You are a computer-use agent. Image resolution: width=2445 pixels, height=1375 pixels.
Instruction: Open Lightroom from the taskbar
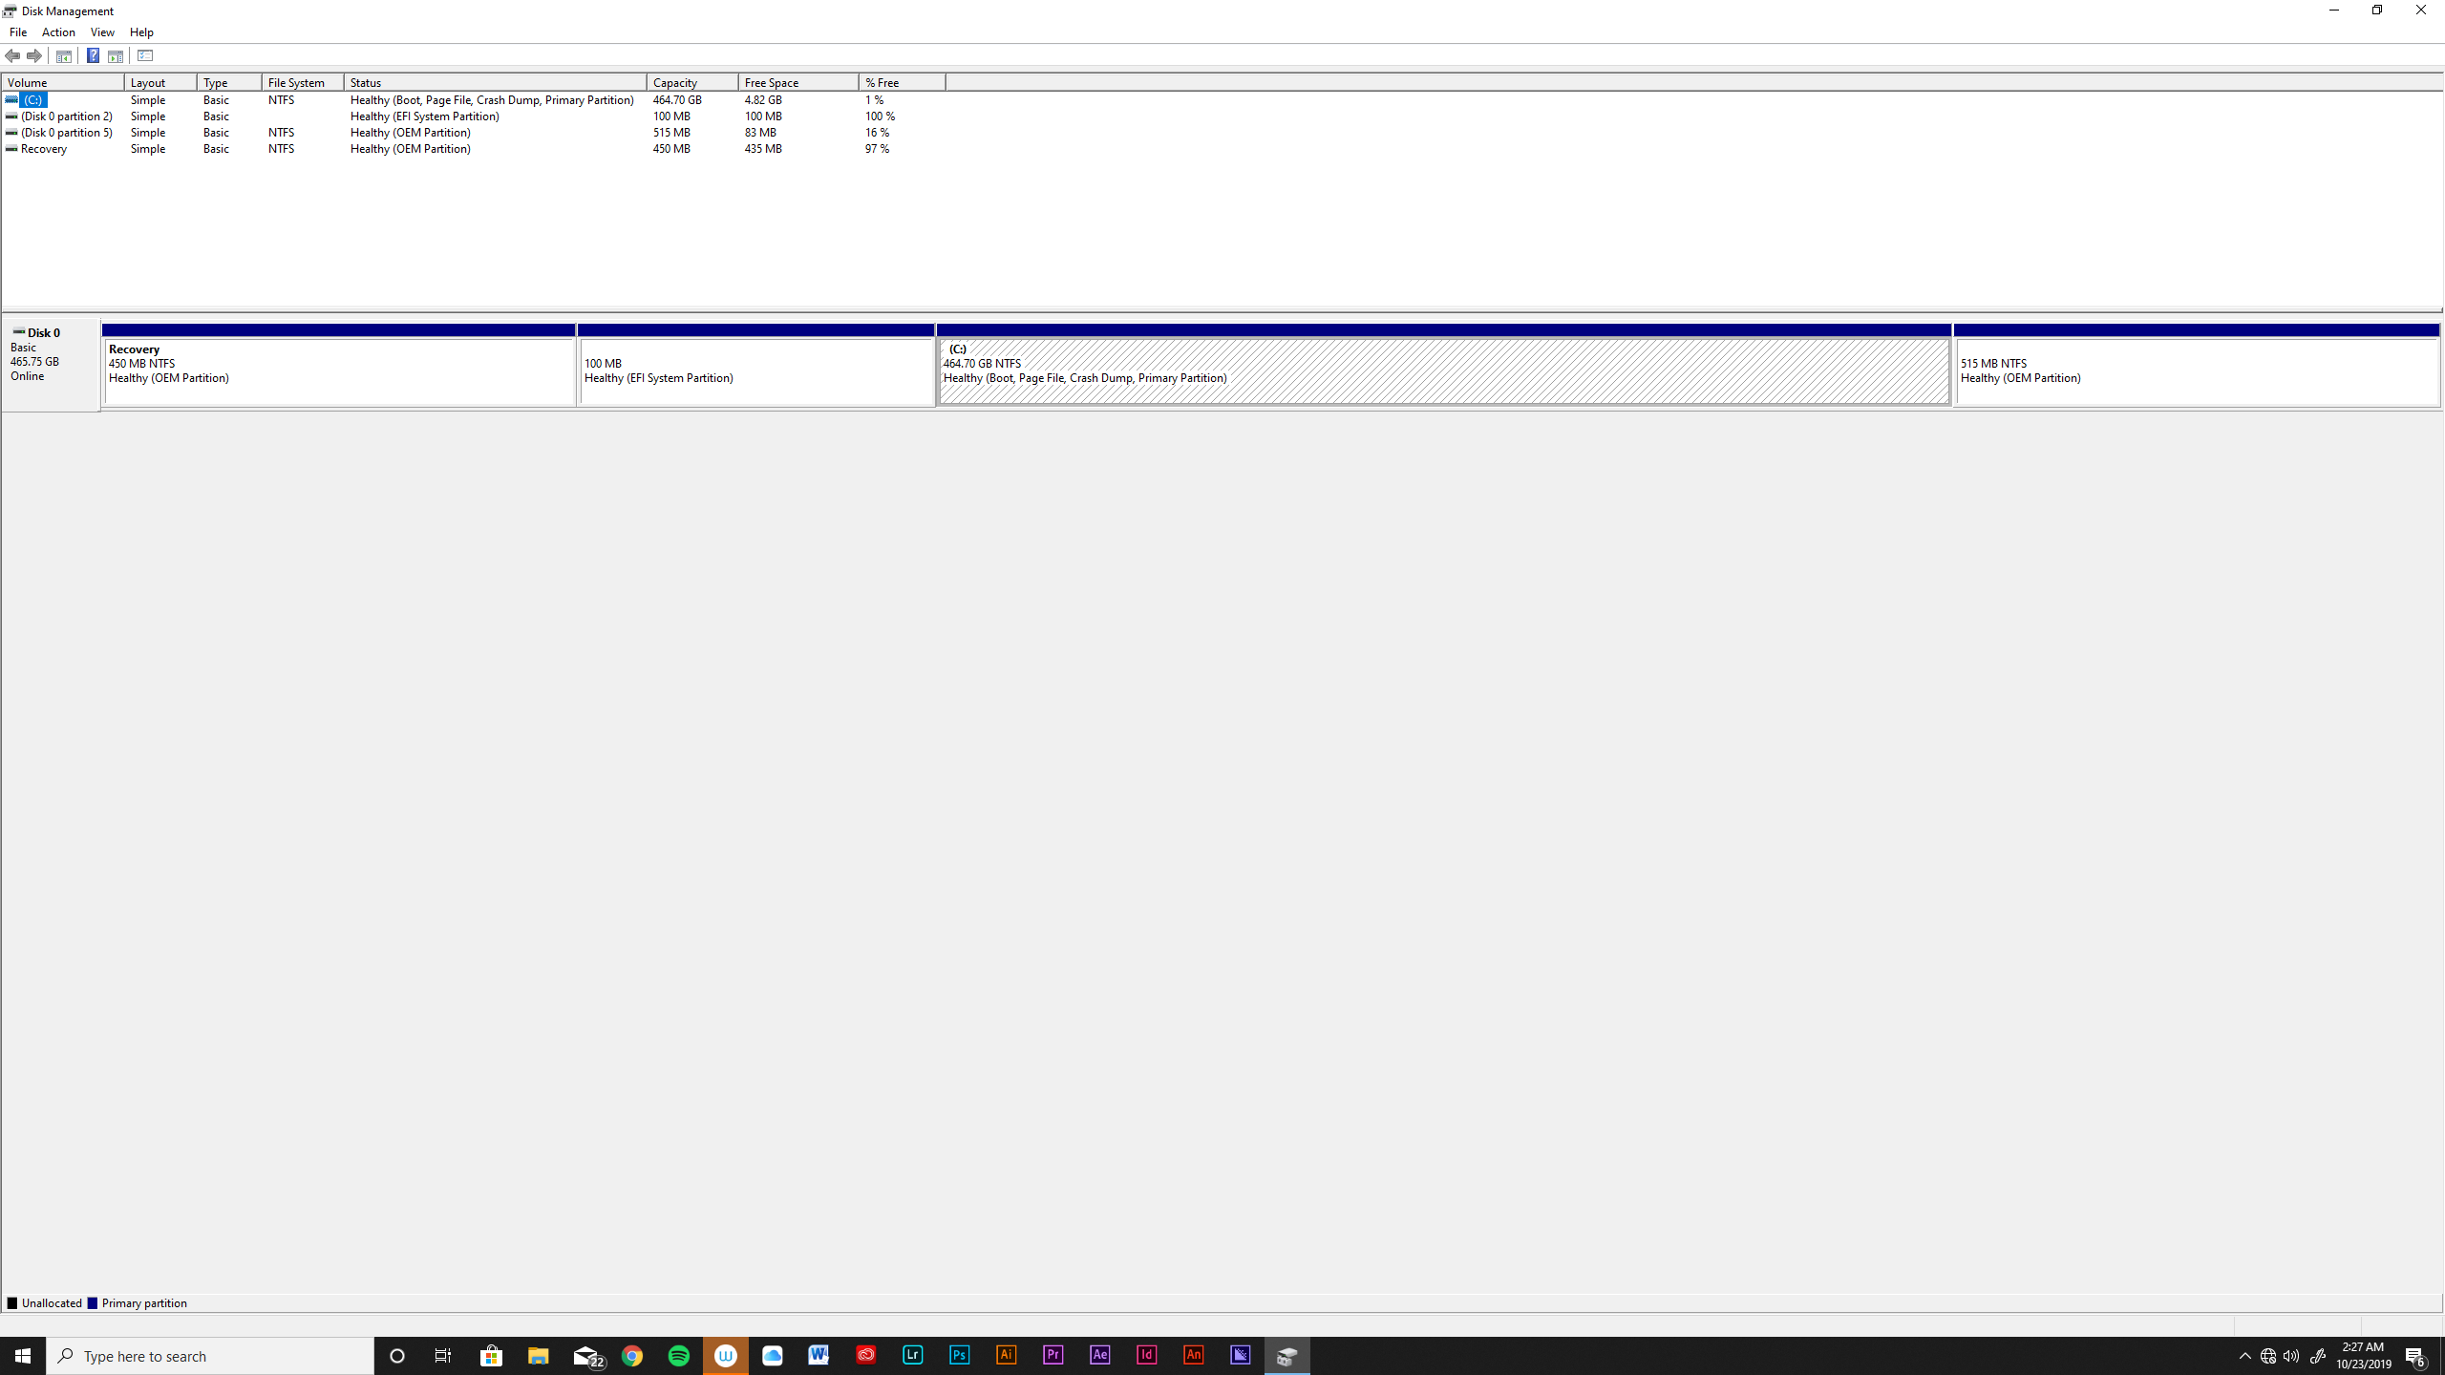click(x=912, y=1355)
